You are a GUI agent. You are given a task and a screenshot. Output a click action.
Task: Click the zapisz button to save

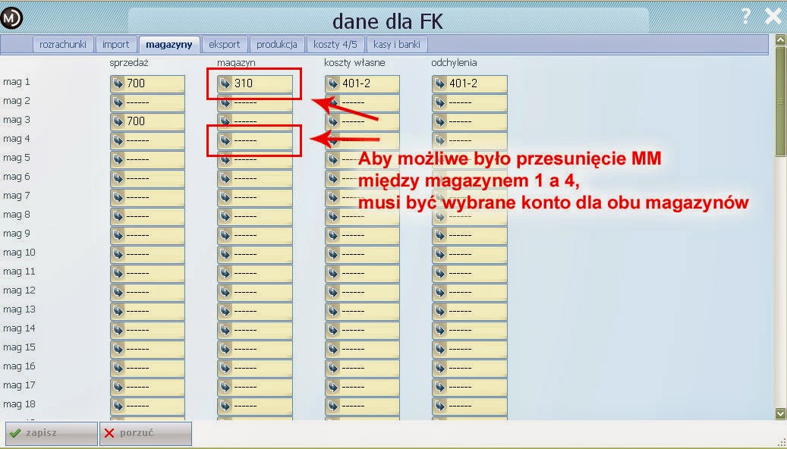point(51,433)
